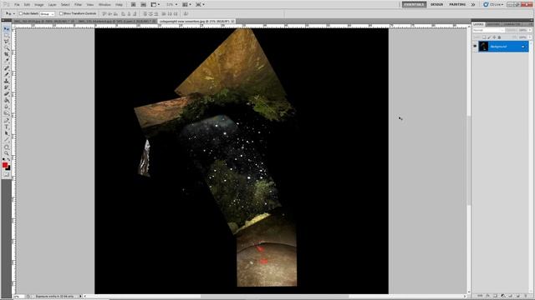
Task: Select the Dodge tool
Action: (7, 113)
